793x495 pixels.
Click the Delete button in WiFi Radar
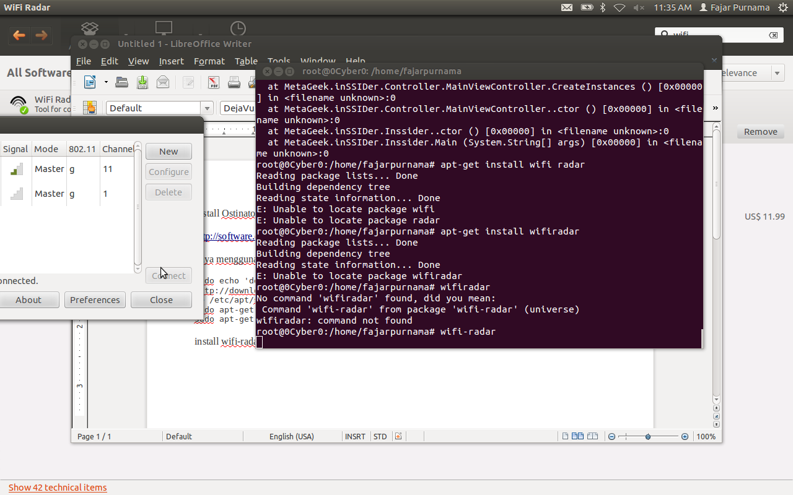click(x=169, y=192)
